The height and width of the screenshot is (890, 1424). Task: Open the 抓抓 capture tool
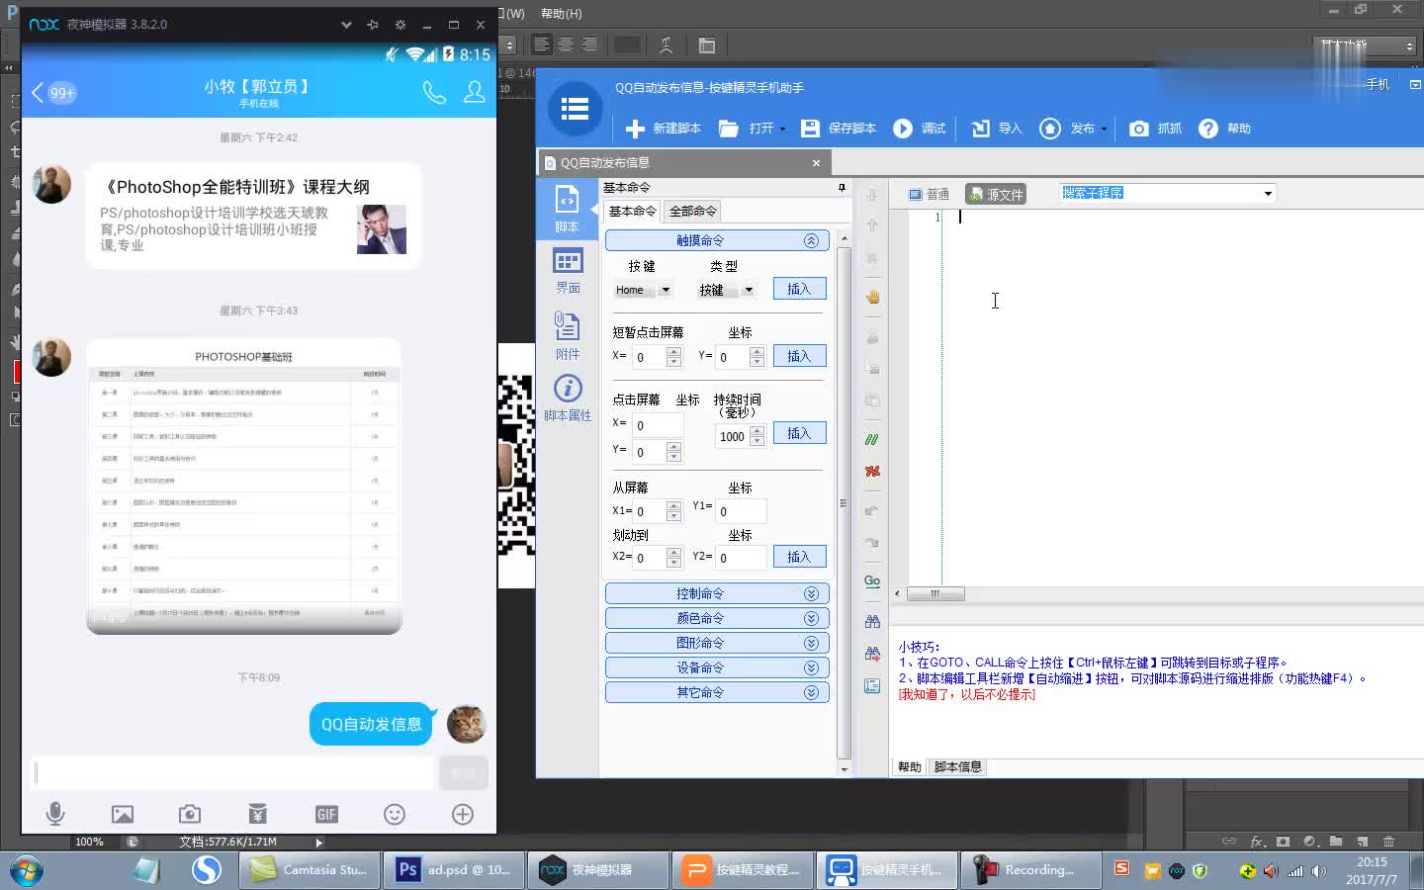coord(1155,129)
